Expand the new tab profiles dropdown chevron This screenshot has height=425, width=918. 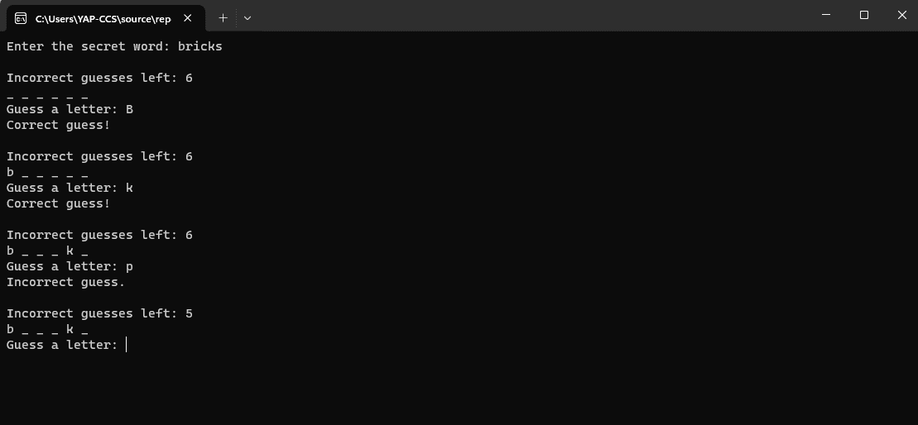pyautogui.click(x=248, y=18)
